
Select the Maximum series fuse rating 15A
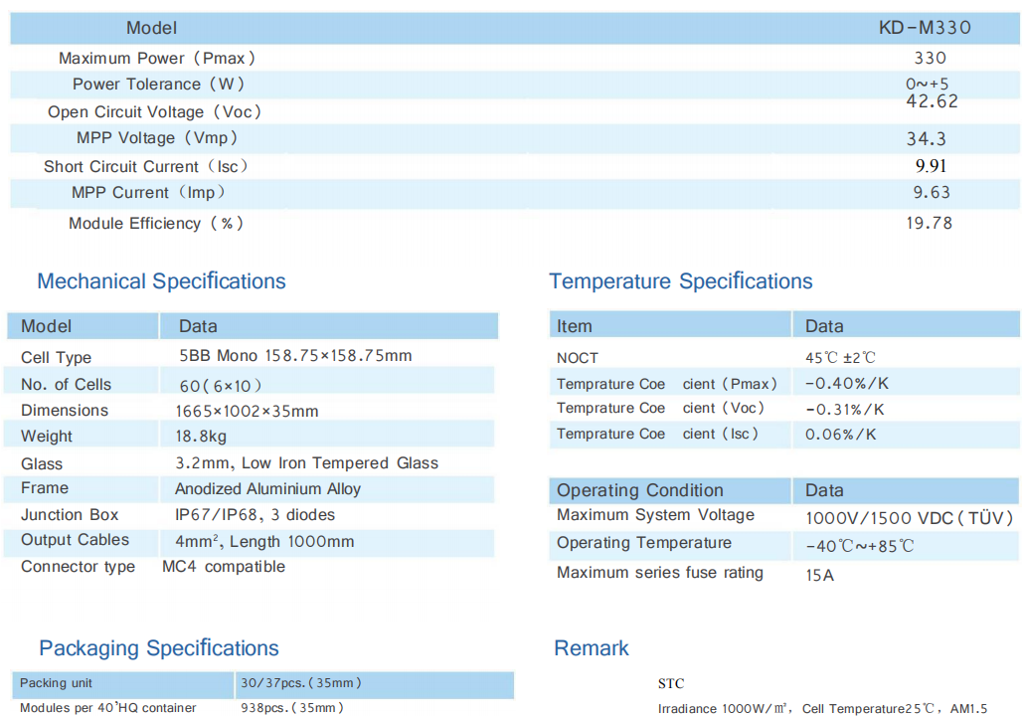pyautogui.click(x=819, y=575)
